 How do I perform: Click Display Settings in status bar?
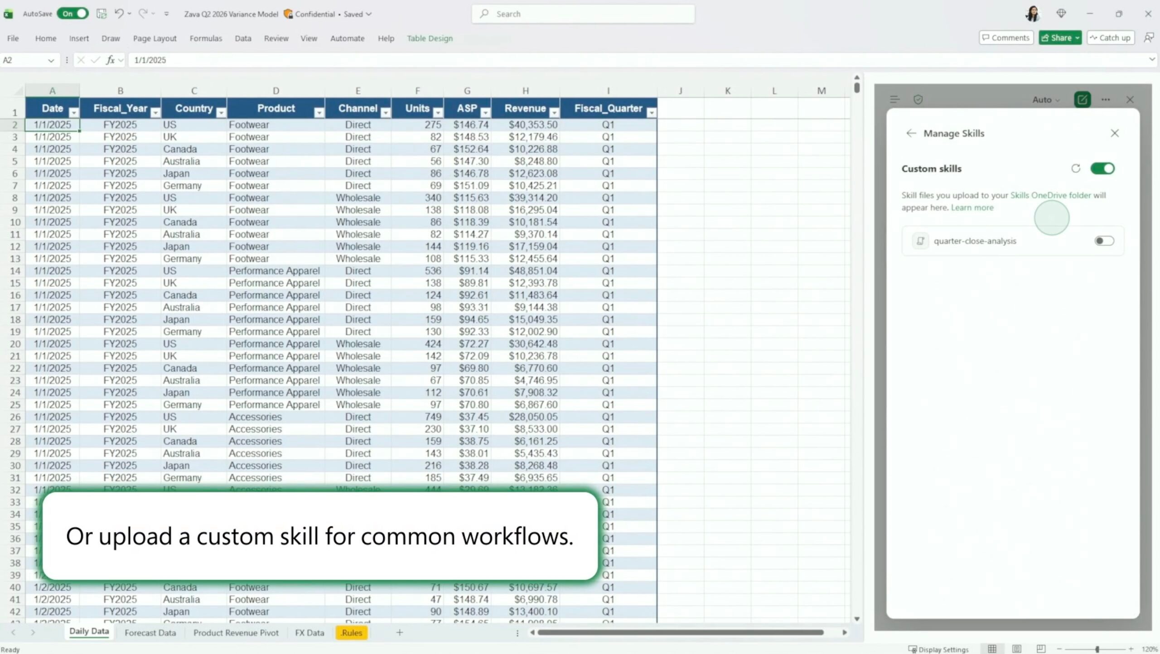pyautogui.click(x=938, y=649)
